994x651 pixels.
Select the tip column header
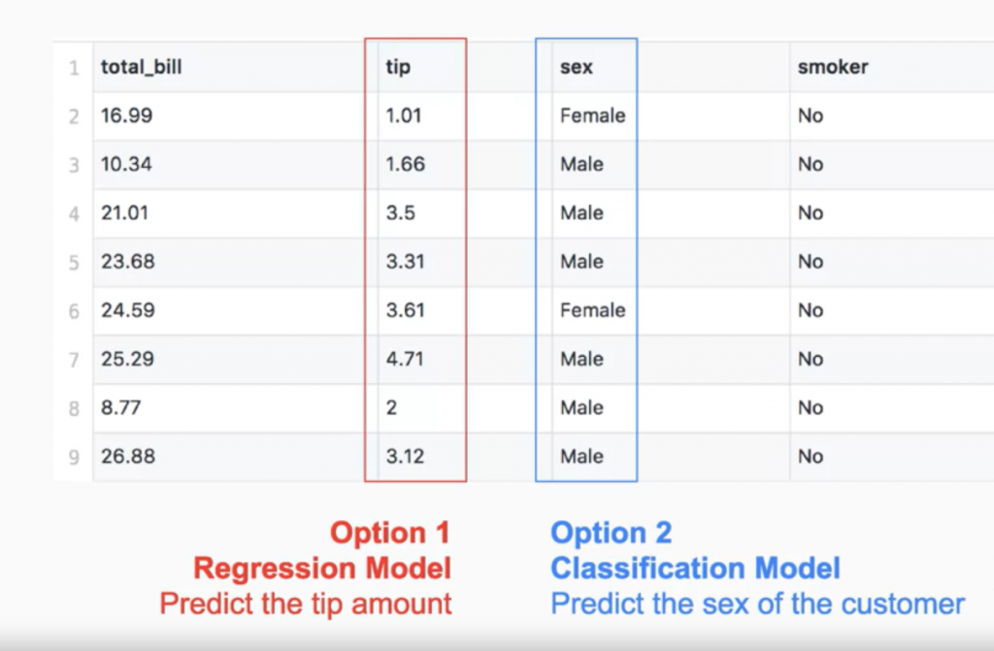point(398,67)
